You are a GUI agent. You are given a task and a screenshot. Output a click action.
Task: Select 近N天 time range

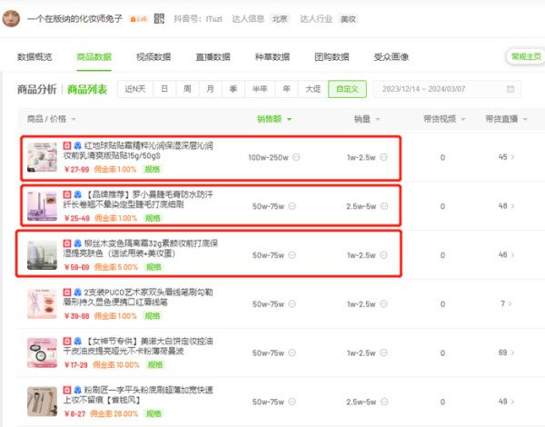(135, 89)
